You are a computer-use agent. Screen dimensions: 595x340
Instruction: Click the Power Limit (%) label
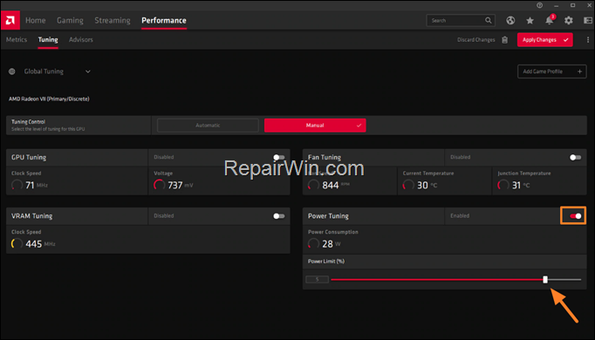click(x=326, y=262)
